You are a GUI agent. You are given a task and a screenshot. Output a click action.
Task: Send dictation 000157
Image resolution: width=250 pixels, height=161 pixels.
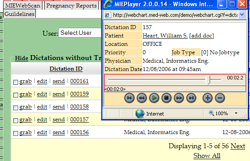tap(59, 120)
